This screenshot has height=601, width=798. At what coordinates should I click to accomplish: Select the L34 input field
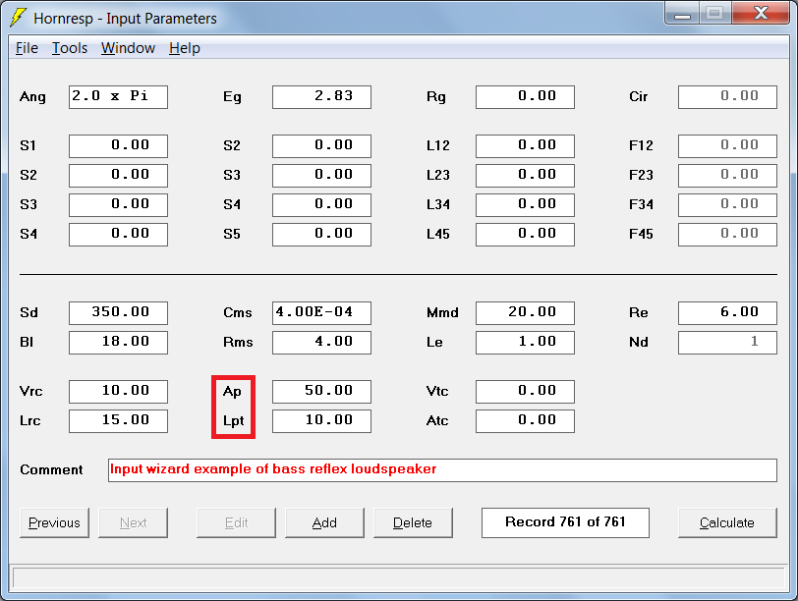[x=525, y=205]
